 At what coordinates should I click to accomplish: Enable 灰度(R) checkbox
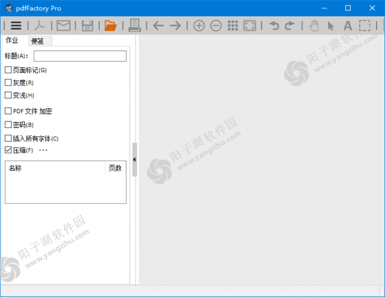coord(8,82)
